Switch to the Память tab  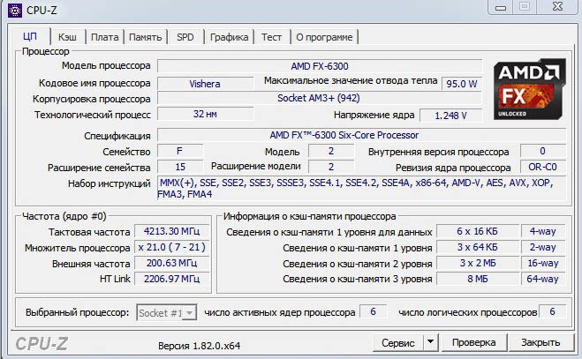click(145, 37)
